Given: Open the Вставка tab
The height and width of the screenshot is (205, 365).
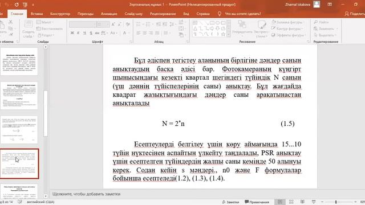Looking at the screenshot, I should coord(36,14).
